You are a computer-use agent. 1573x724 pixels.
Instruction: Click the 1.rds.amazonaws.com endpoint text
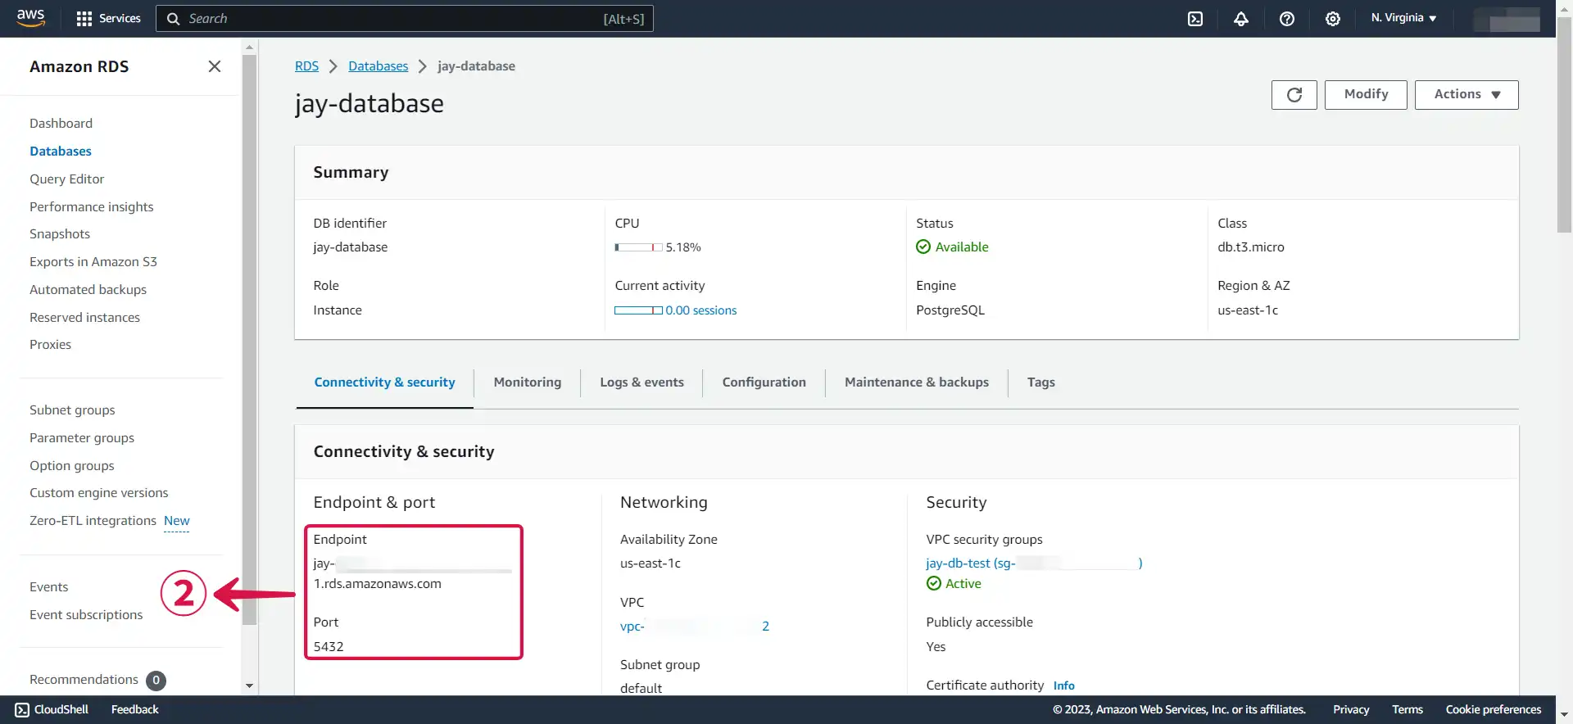pyautogui.click(x=378, y=584)
